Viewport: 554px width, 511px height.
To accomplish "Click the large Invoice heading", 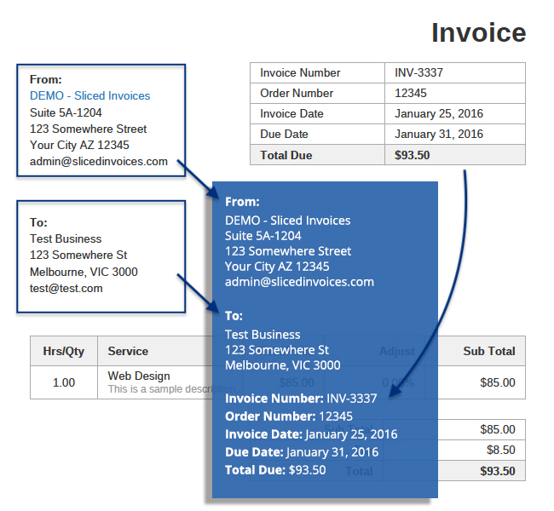I will (x=478, y=32).
